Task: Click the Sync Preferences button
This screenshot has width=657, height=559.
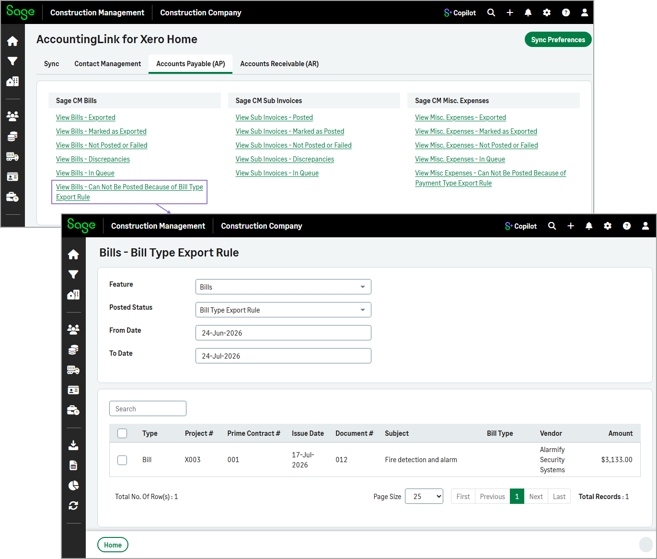Action: tap(558, 40)
